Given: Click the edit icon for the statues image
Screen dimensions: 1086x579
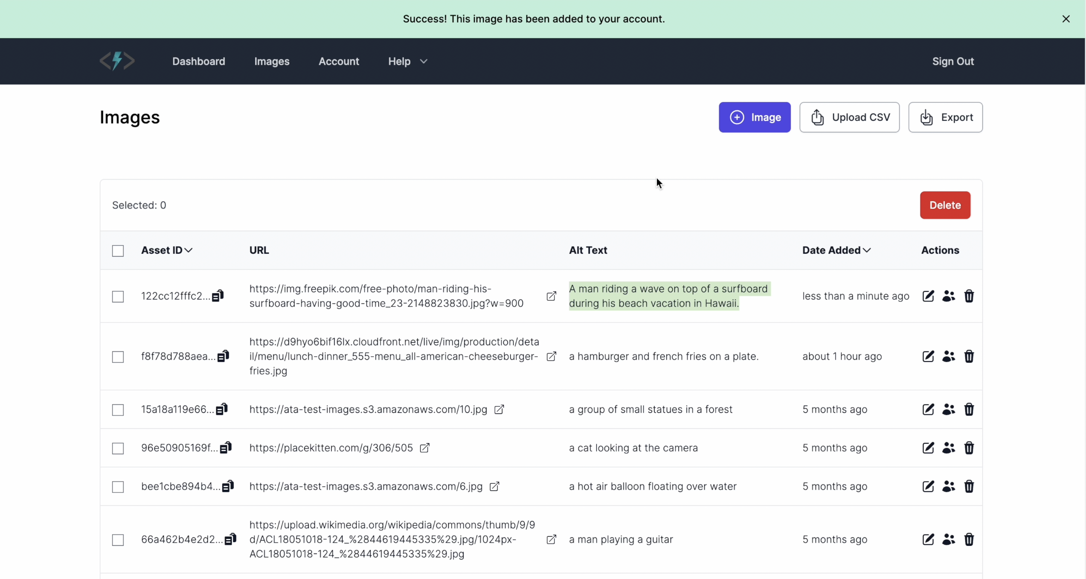Looking at the screenshot, I should tap(927, 409).
